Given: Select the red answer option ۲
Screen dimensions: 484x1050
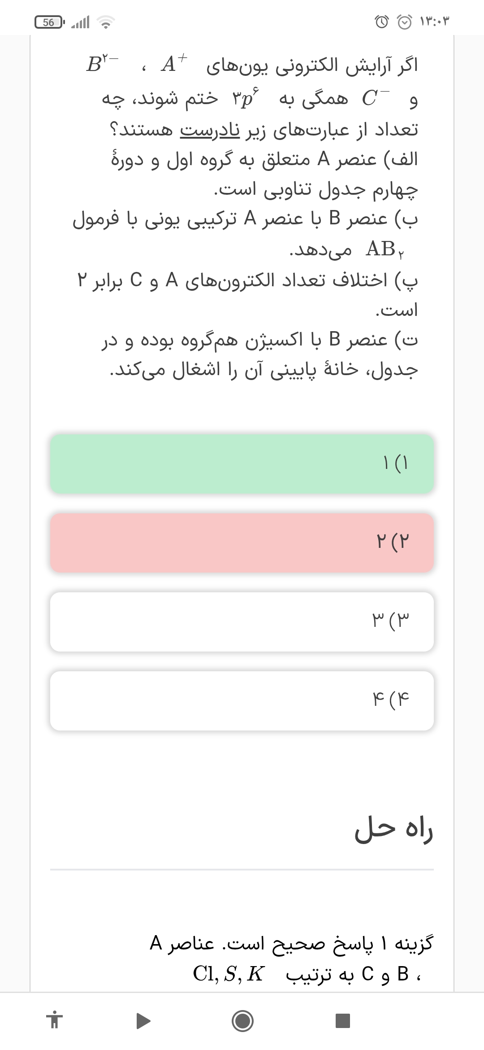Looking at the screenshot, I should pos(242,542).
